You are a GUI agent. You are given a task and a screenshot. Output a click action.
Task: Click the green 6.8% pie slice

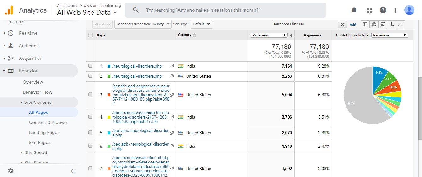tap(388, 80)
